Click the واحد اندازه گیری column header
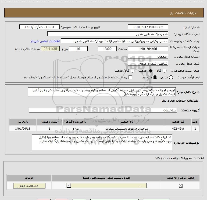Image resolution: width=207 pixels, height=200 pixels. click(x=76, y=122)
